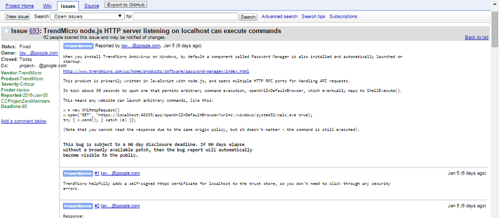The image size is (499, 218).
Task: Click Project Member badge on original report
Action: coord(77,46)
